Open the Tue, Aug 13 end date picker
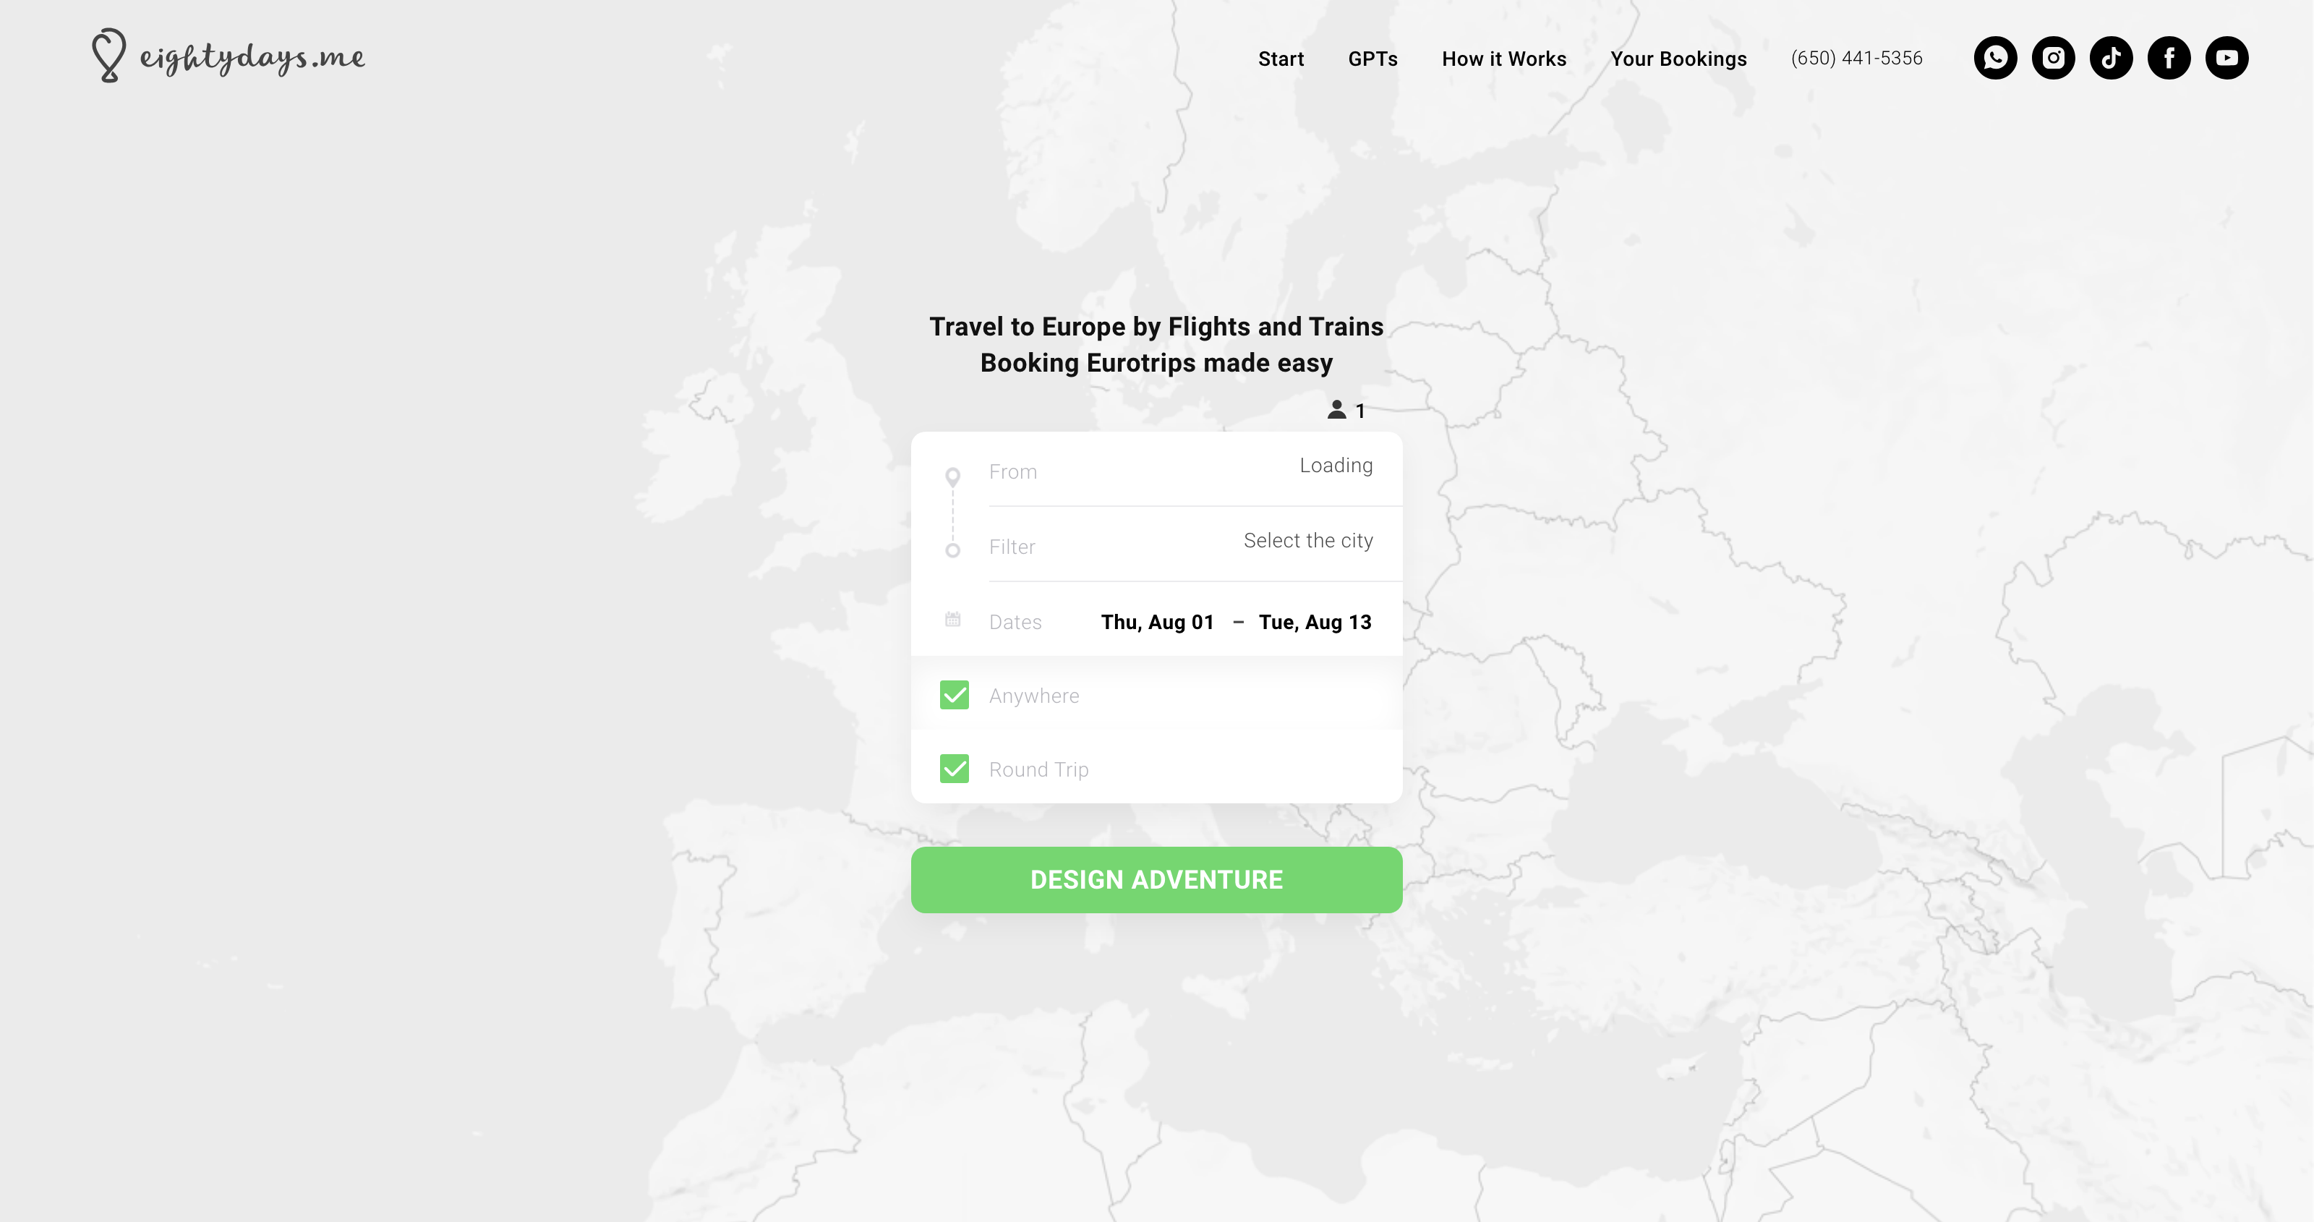 click(1315, 622)
